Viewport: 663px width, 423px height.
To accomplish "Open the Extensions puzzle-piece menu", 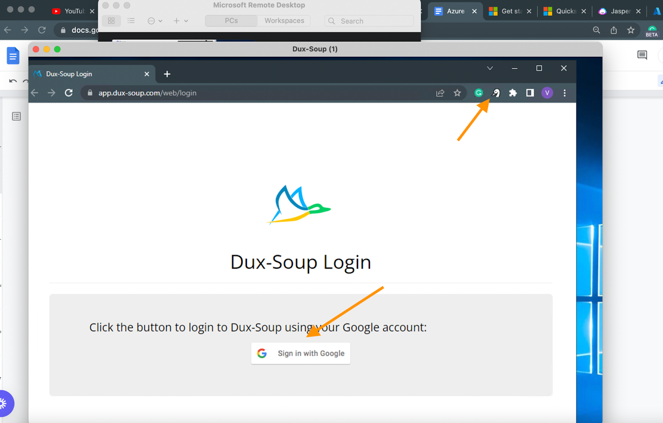I will 513,93.
